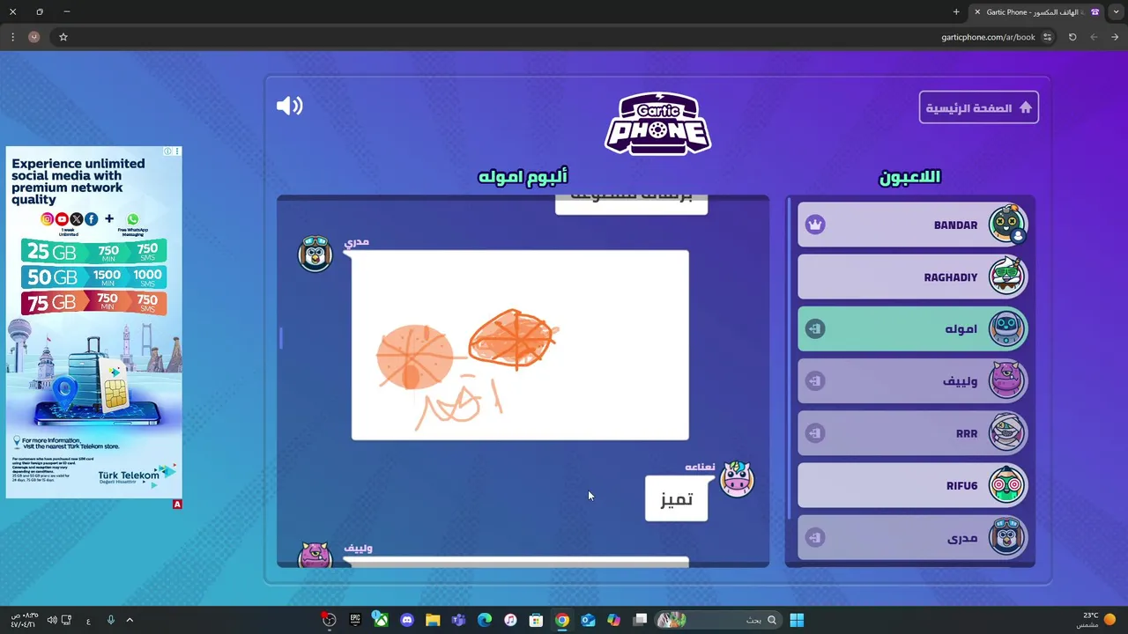Click the exit icon on مدرى's row
1128x634 pixels.
[815, 537]
